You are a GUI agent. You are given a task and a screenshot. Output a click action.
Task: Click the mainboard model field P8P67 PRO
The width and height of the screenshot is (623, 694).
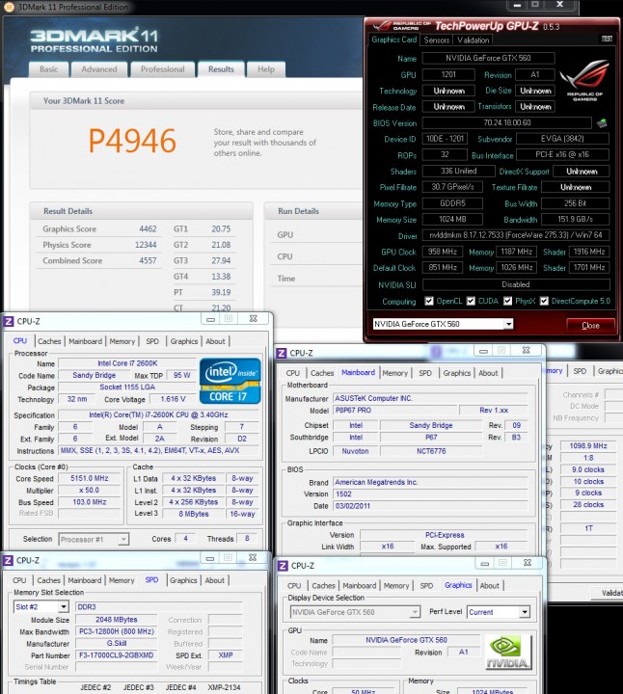tap(394, 411)
